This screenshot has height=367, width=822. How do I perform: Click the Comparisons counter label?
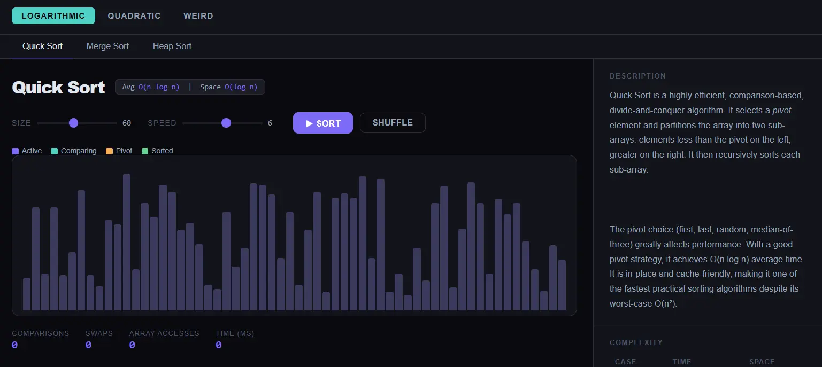coord(41,333)
